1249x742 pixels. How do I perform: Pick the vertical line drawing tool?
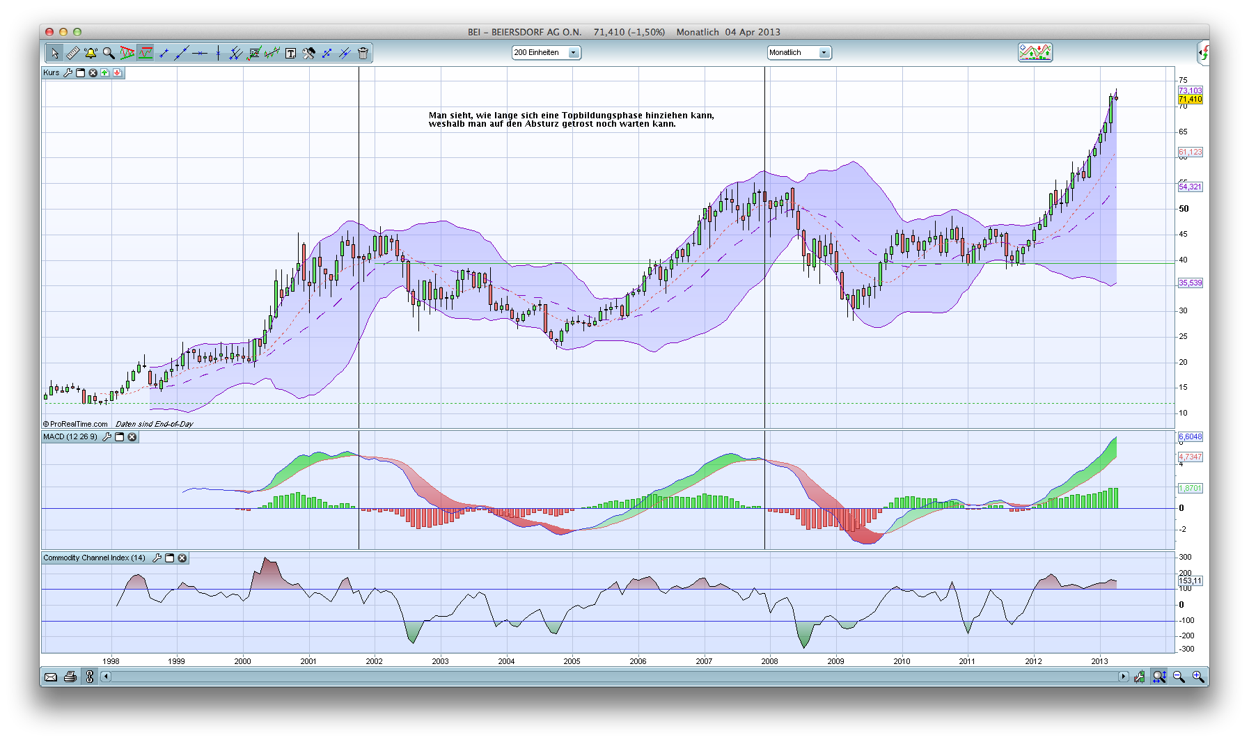(218, 53)
